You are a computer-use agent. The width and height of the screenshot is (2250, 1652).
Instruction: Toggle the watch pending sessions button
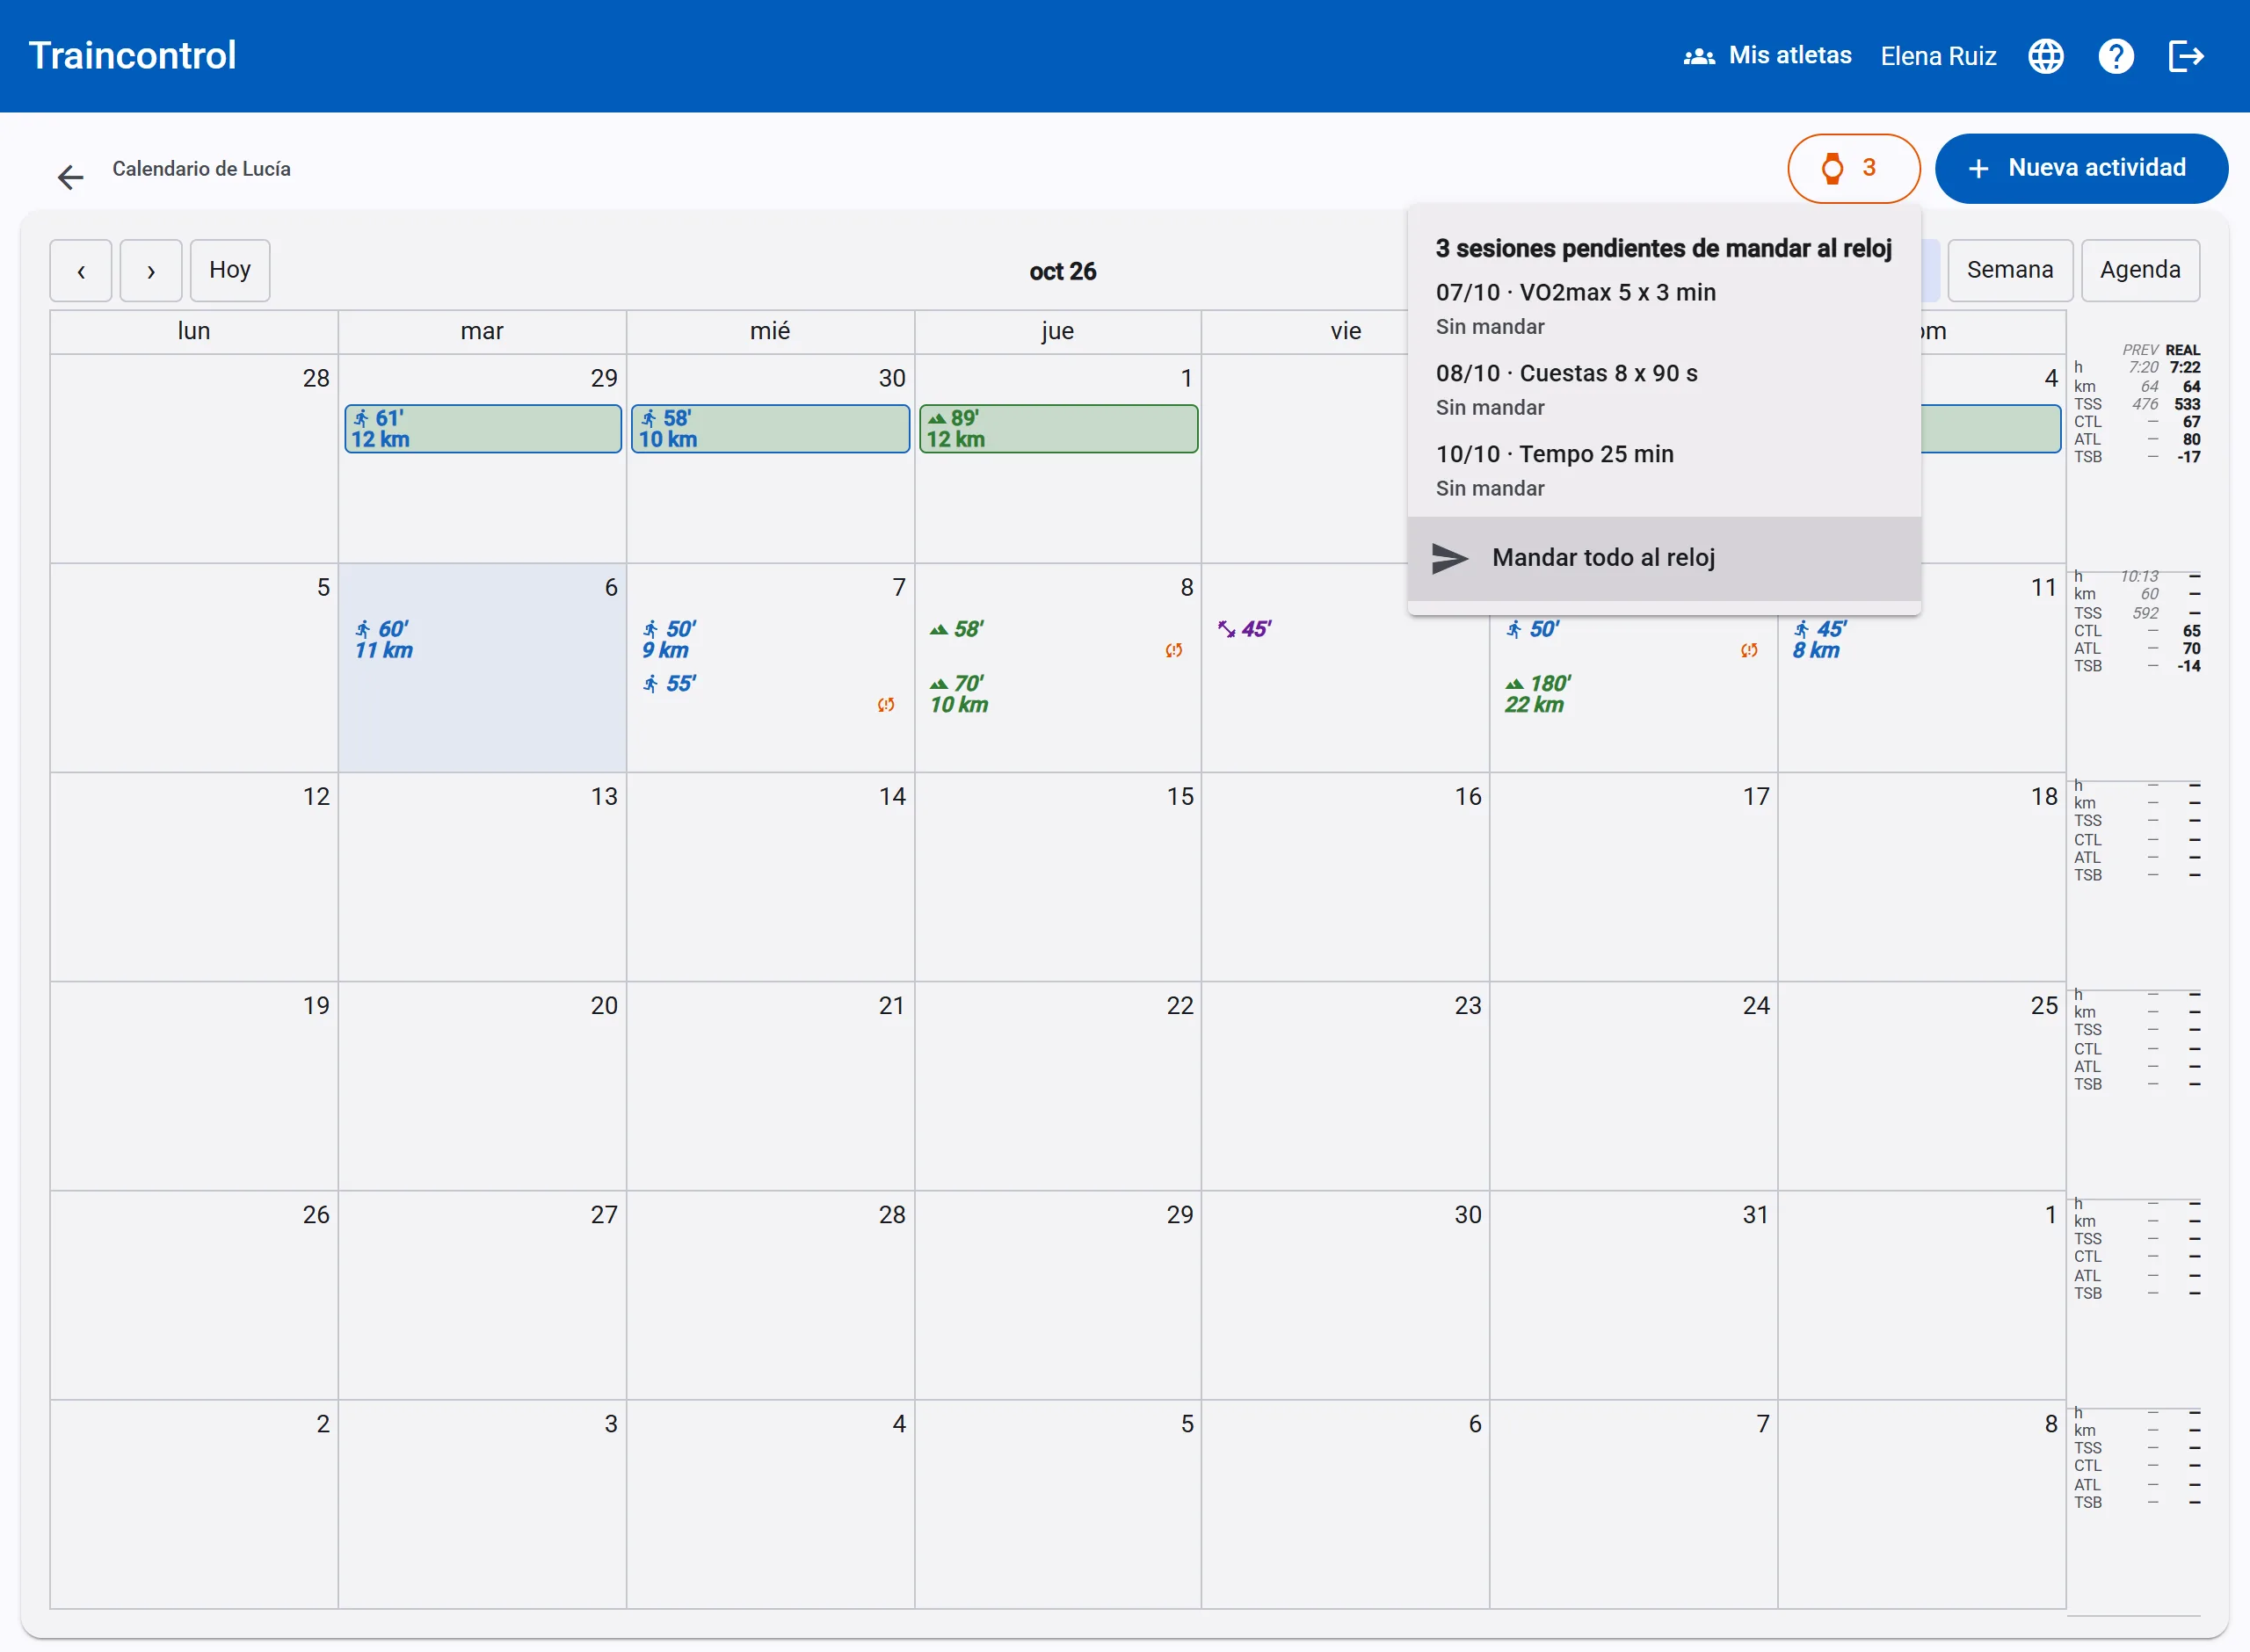[x=1853, y=168]
